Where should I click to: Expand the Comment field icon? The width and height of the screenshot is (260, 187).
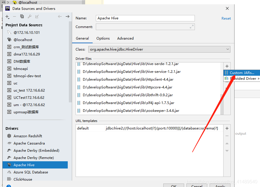[x=191, y=27]
